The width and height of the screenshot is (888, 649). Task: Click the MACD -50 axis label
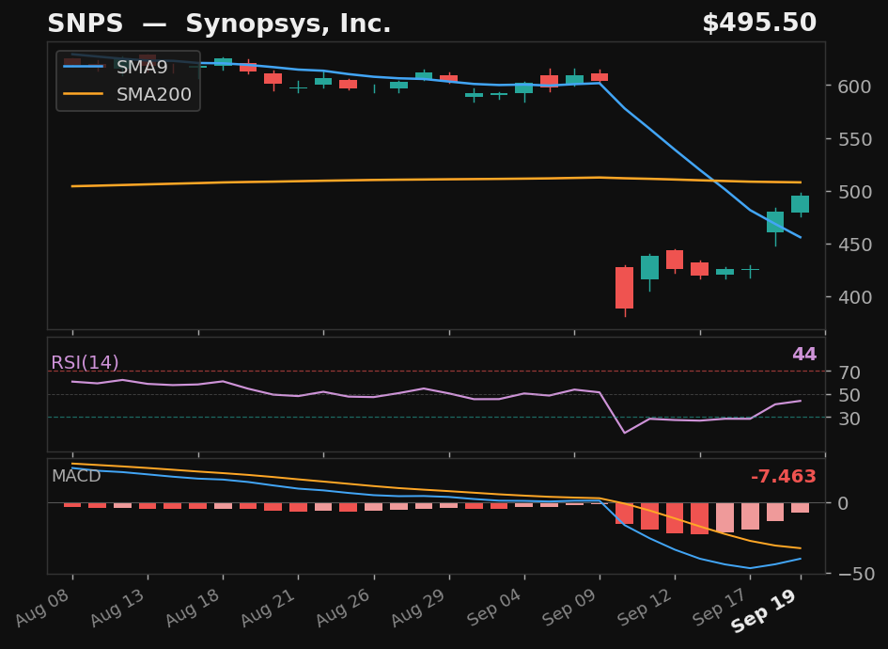pyautogui.click(x=856, y=574)
